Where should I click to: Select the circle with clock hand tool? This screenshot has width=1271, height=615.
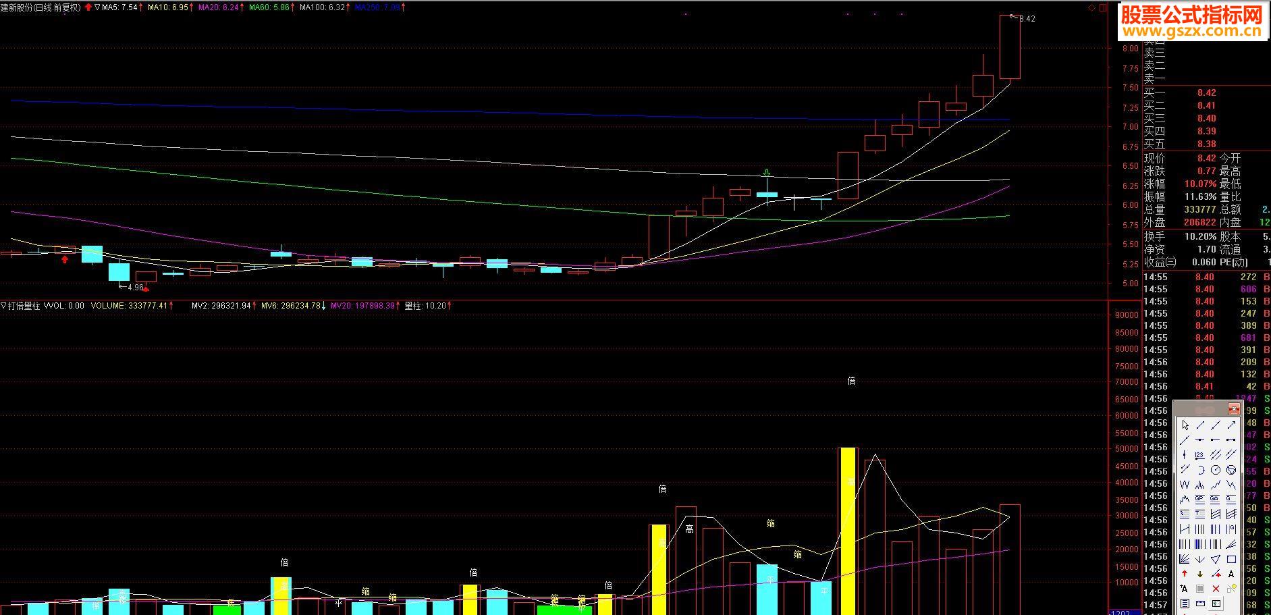[1216, 469]
